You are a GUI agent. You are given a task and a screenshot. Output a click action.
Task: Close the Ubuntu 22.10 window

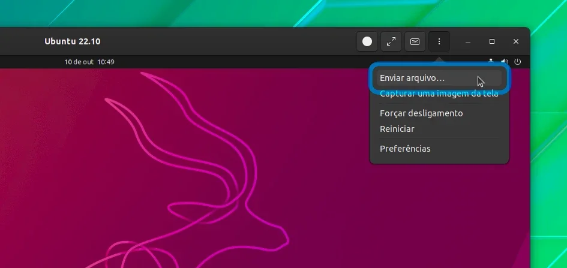pyautogui.click(x=516, y=41)
